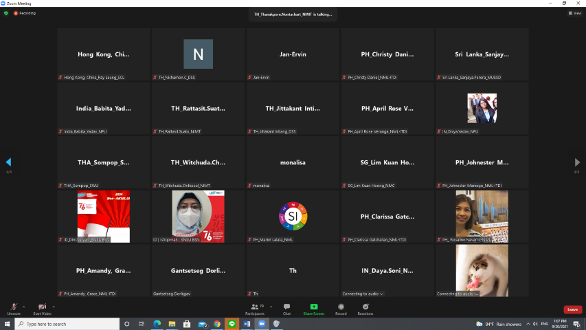Go to the previous gallery page arrow
Screen dimensions: 586x330
click(x=8, y=162)
